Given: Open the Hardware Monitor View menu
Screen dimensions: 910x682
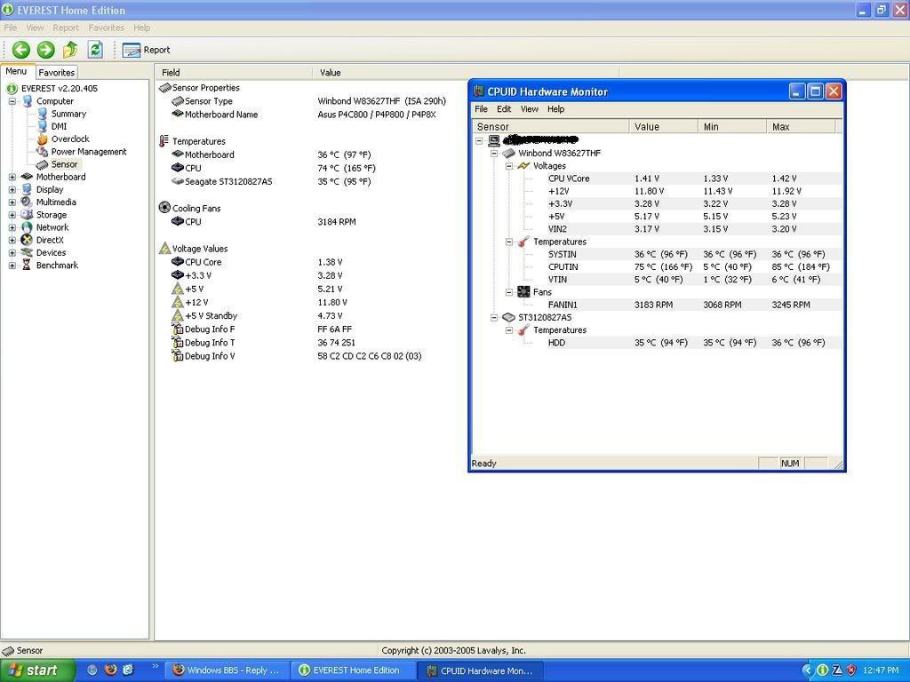Looking at the screenshot, I should 530,109.
